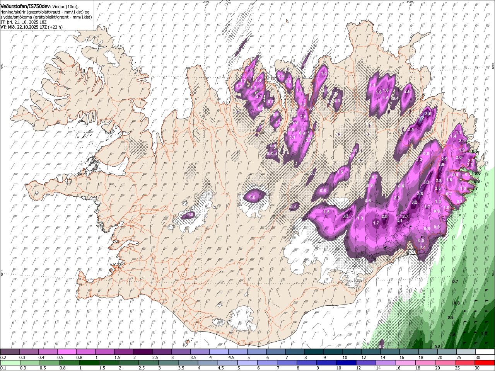Select lower legend swatch between 2 and 2.5

[x=129, y=362]
